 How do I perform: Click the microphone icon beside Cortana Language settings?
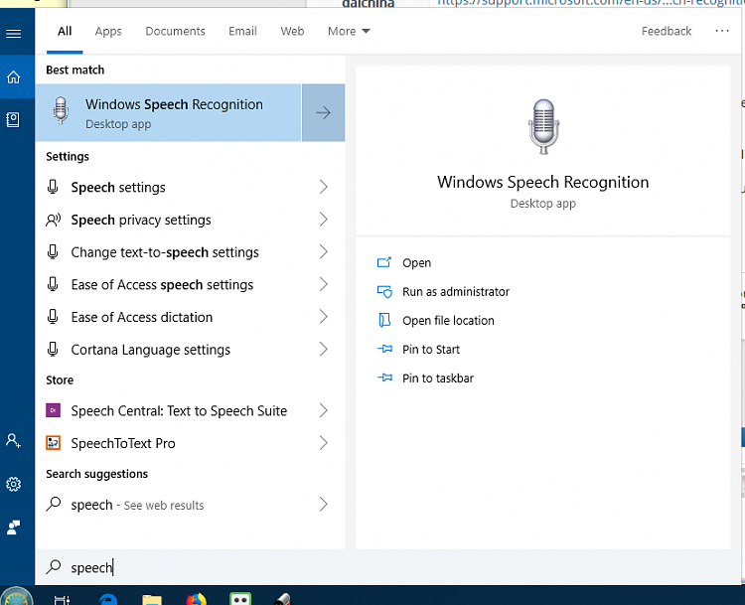point(53,350)
